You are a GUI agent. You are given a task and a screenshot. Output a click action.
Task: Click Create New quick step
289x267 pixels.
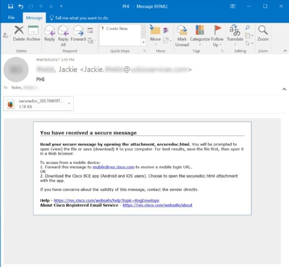tap(117, 28)
